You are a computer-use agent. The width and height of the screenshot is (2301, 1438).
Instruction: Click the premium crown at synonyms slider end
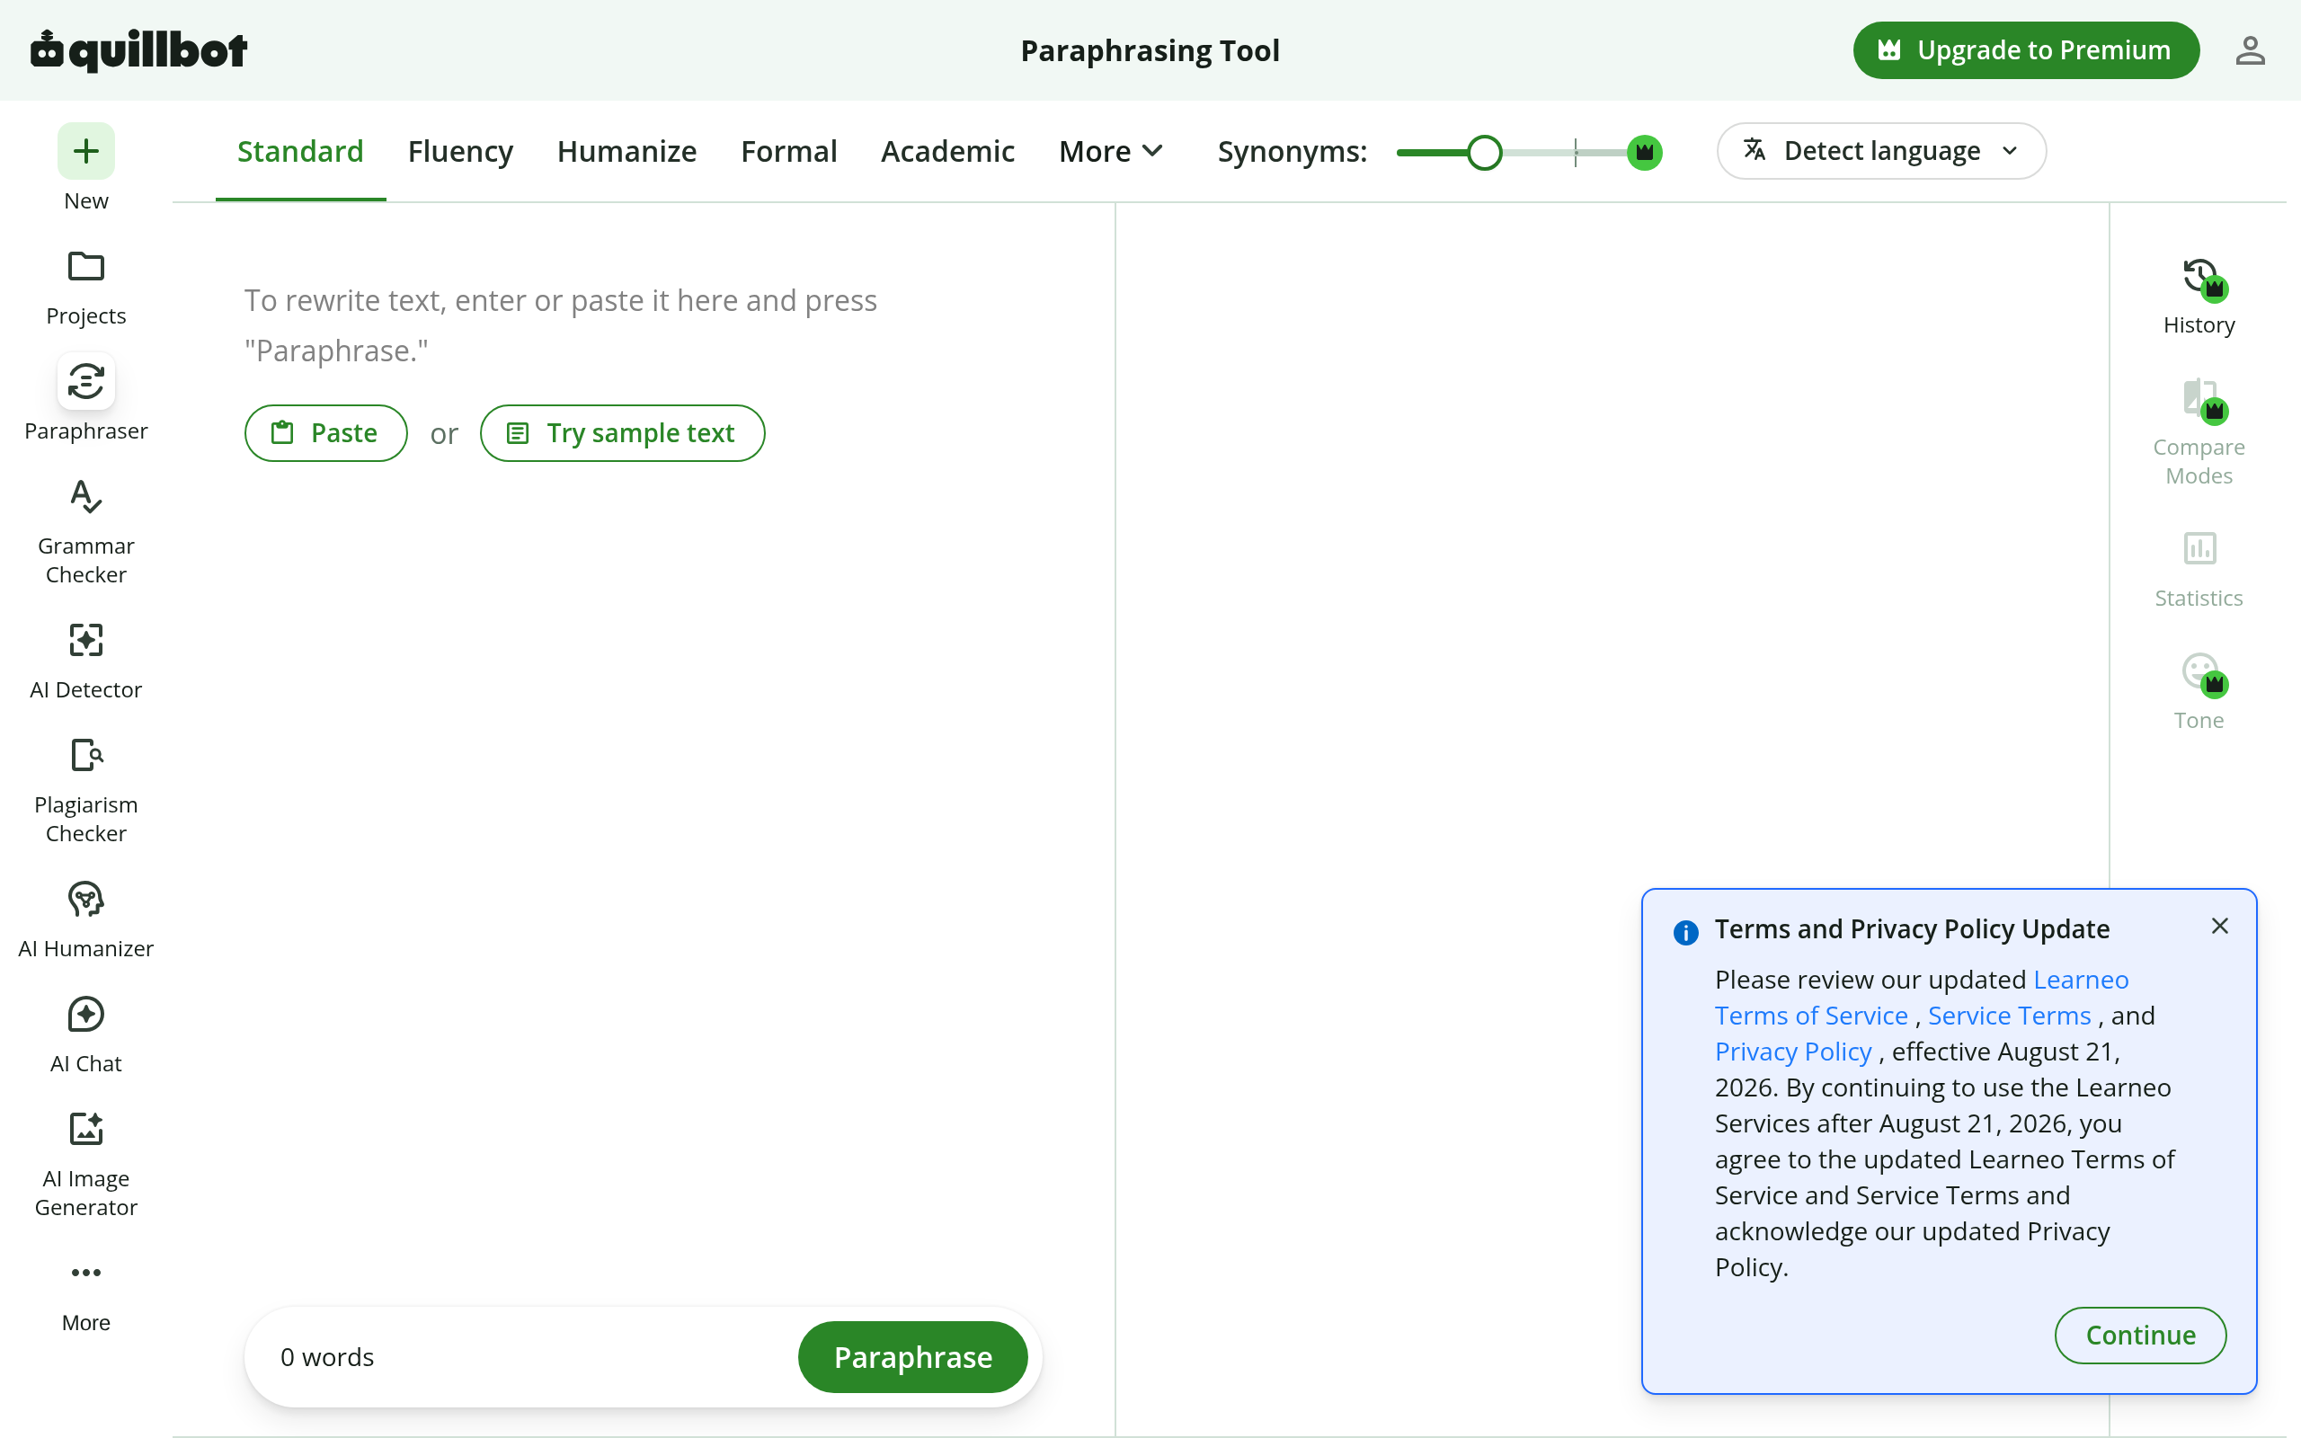[1644, 152]
